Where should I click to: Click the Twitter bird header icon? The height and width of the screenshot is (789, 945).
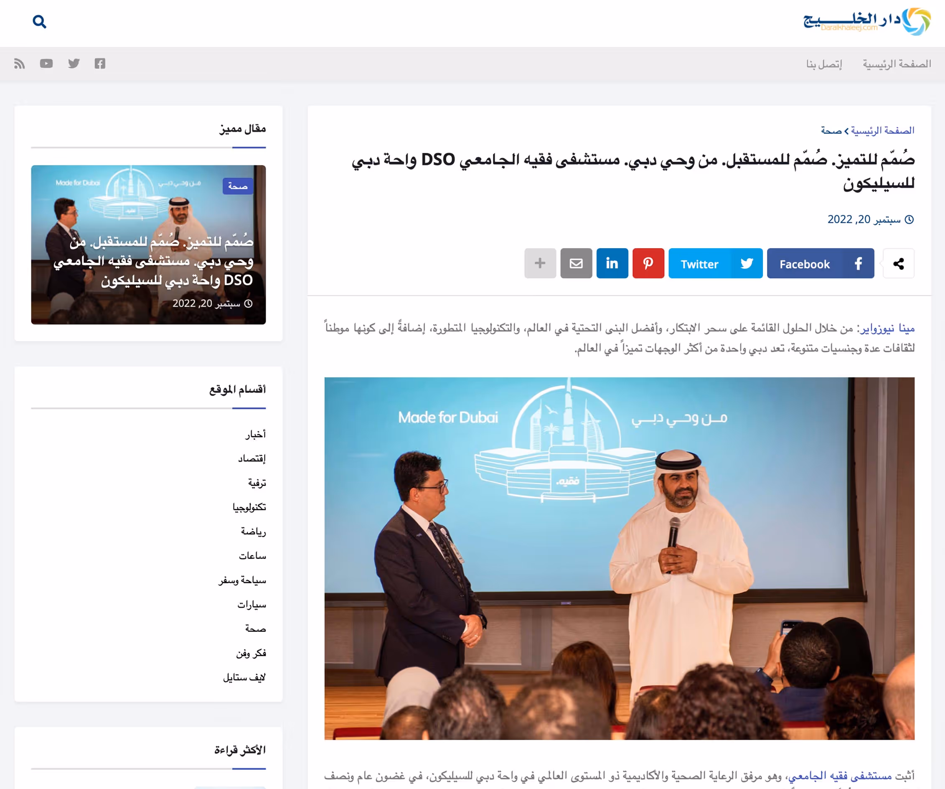74,64
